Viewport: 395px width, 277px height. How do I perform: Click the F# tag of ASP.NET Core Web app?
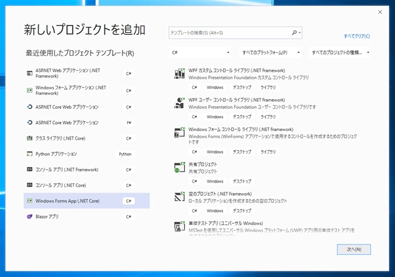click(129, 123)
